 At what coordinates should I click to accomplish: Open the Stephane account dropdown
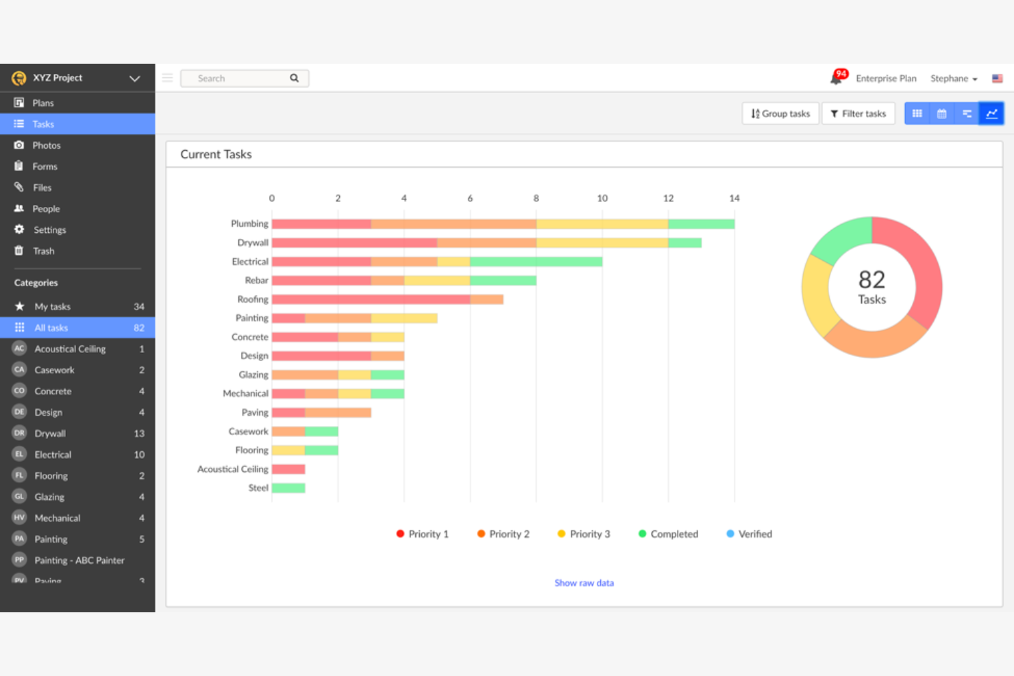[x=954, y=78]
